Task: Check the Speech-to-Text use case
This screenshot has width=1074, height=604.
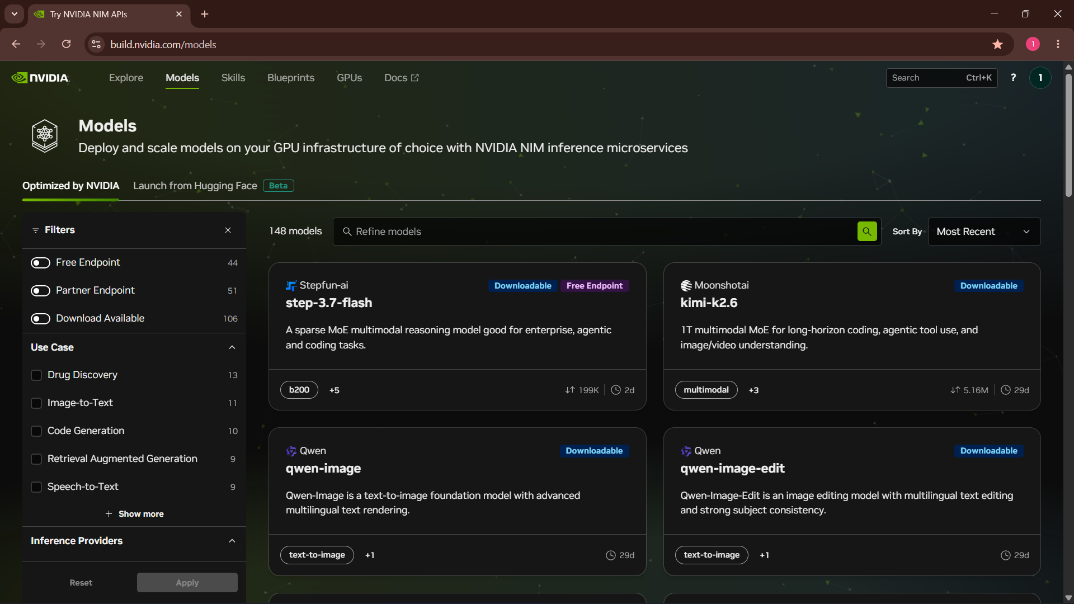Action: (x=36, y=487)
